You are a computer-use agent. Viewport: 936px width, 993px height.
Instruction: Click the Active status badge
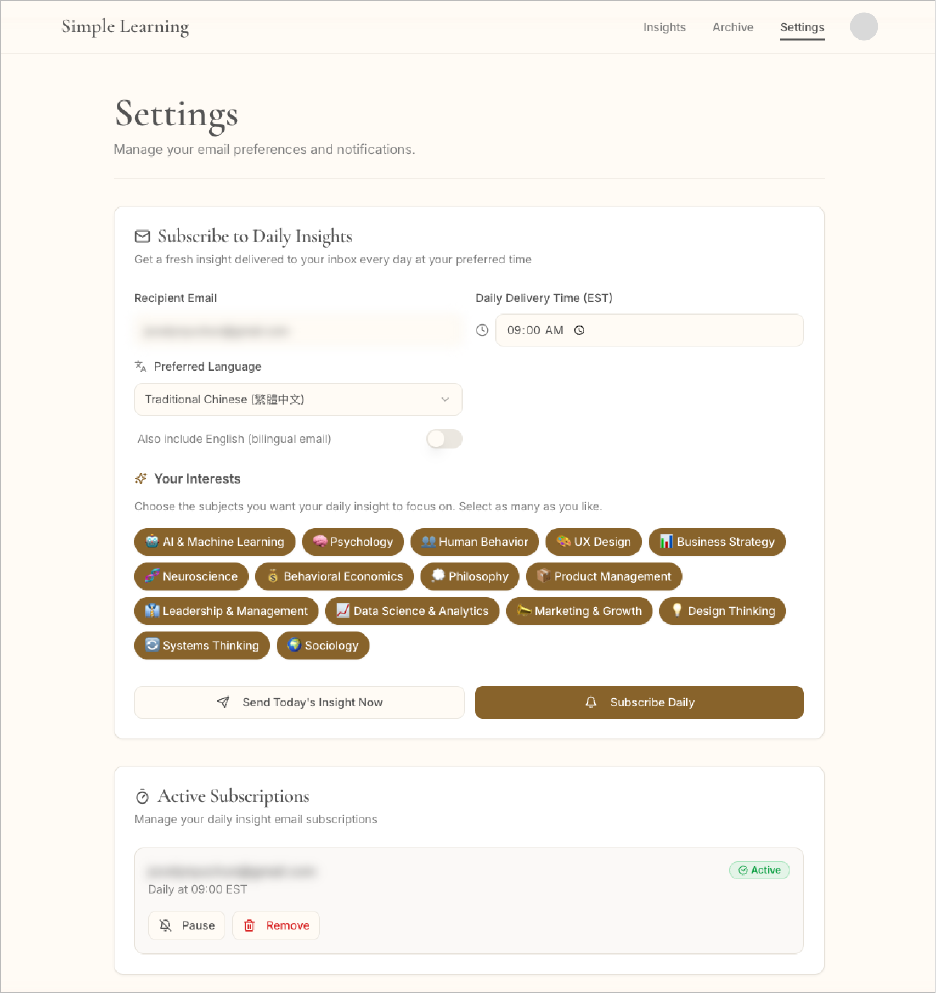click(759, 870)
